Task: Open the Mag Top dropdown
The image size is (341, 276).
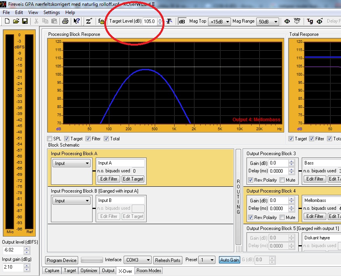Action: 219,21
